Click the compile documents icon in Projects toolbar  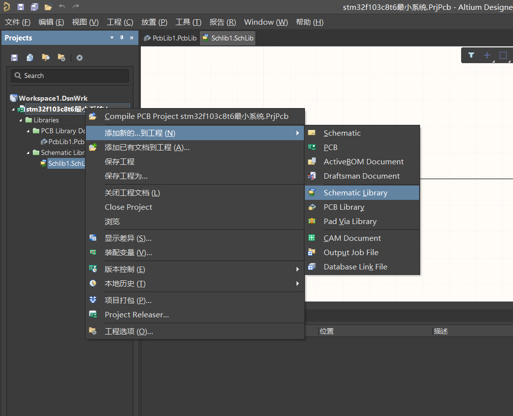pyautogui.click(x=30, y=58)
